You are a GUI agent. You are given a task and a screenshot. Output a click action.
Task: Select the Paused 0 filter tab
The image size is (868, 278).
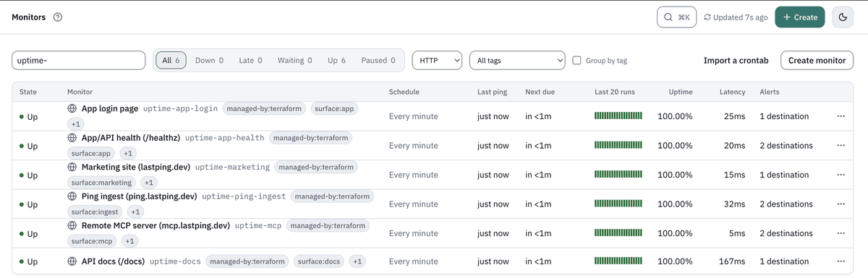pyautogui.click(x=378, y=61)
